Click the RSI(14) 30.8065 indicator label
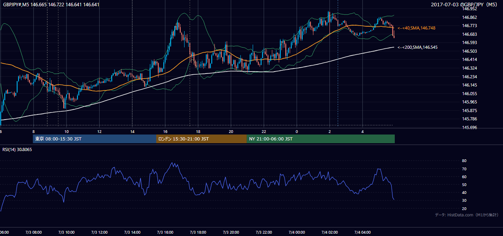 coord(17,149)
